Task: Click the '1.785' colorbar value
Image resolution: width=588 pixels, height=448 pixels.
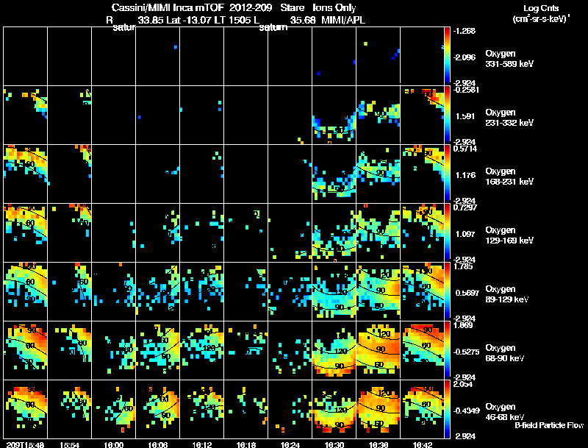Action: (463, 267)
